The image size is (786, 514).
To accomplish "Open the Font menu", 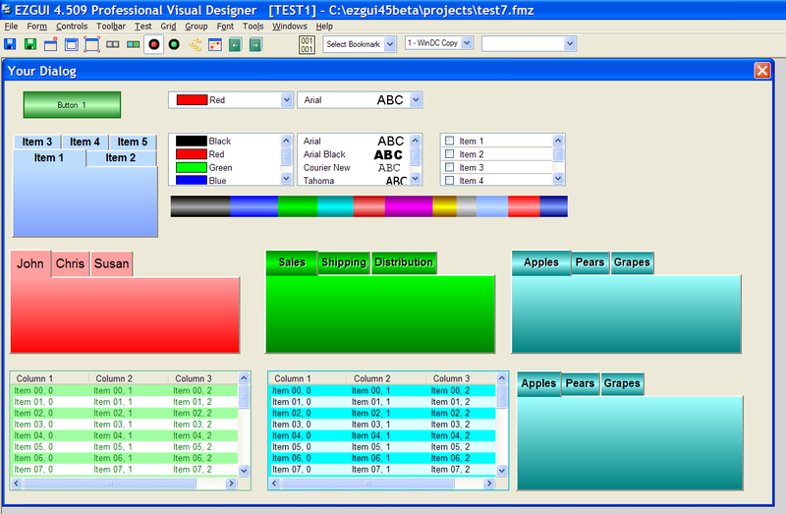I will 225,27.
